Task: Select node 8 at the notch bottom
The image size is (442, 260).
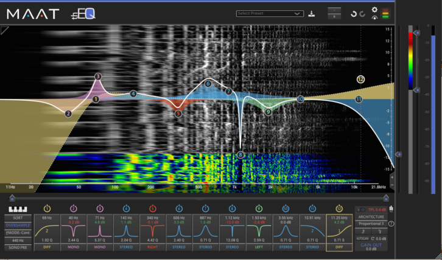Action: (240, 155)
